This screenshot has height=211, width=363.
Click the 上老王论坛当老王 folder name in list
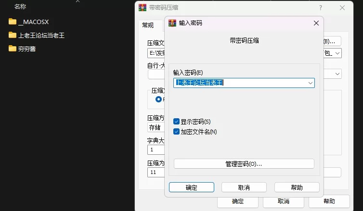(41, 36)
